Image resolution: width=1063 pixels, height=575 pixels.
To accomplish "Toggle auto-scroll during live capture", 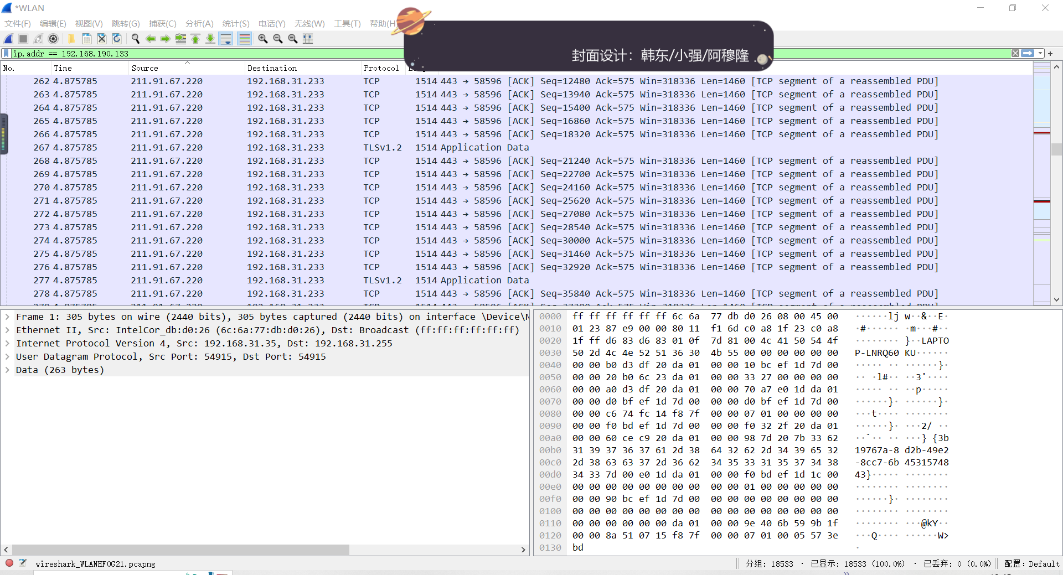I will [225, 39].
